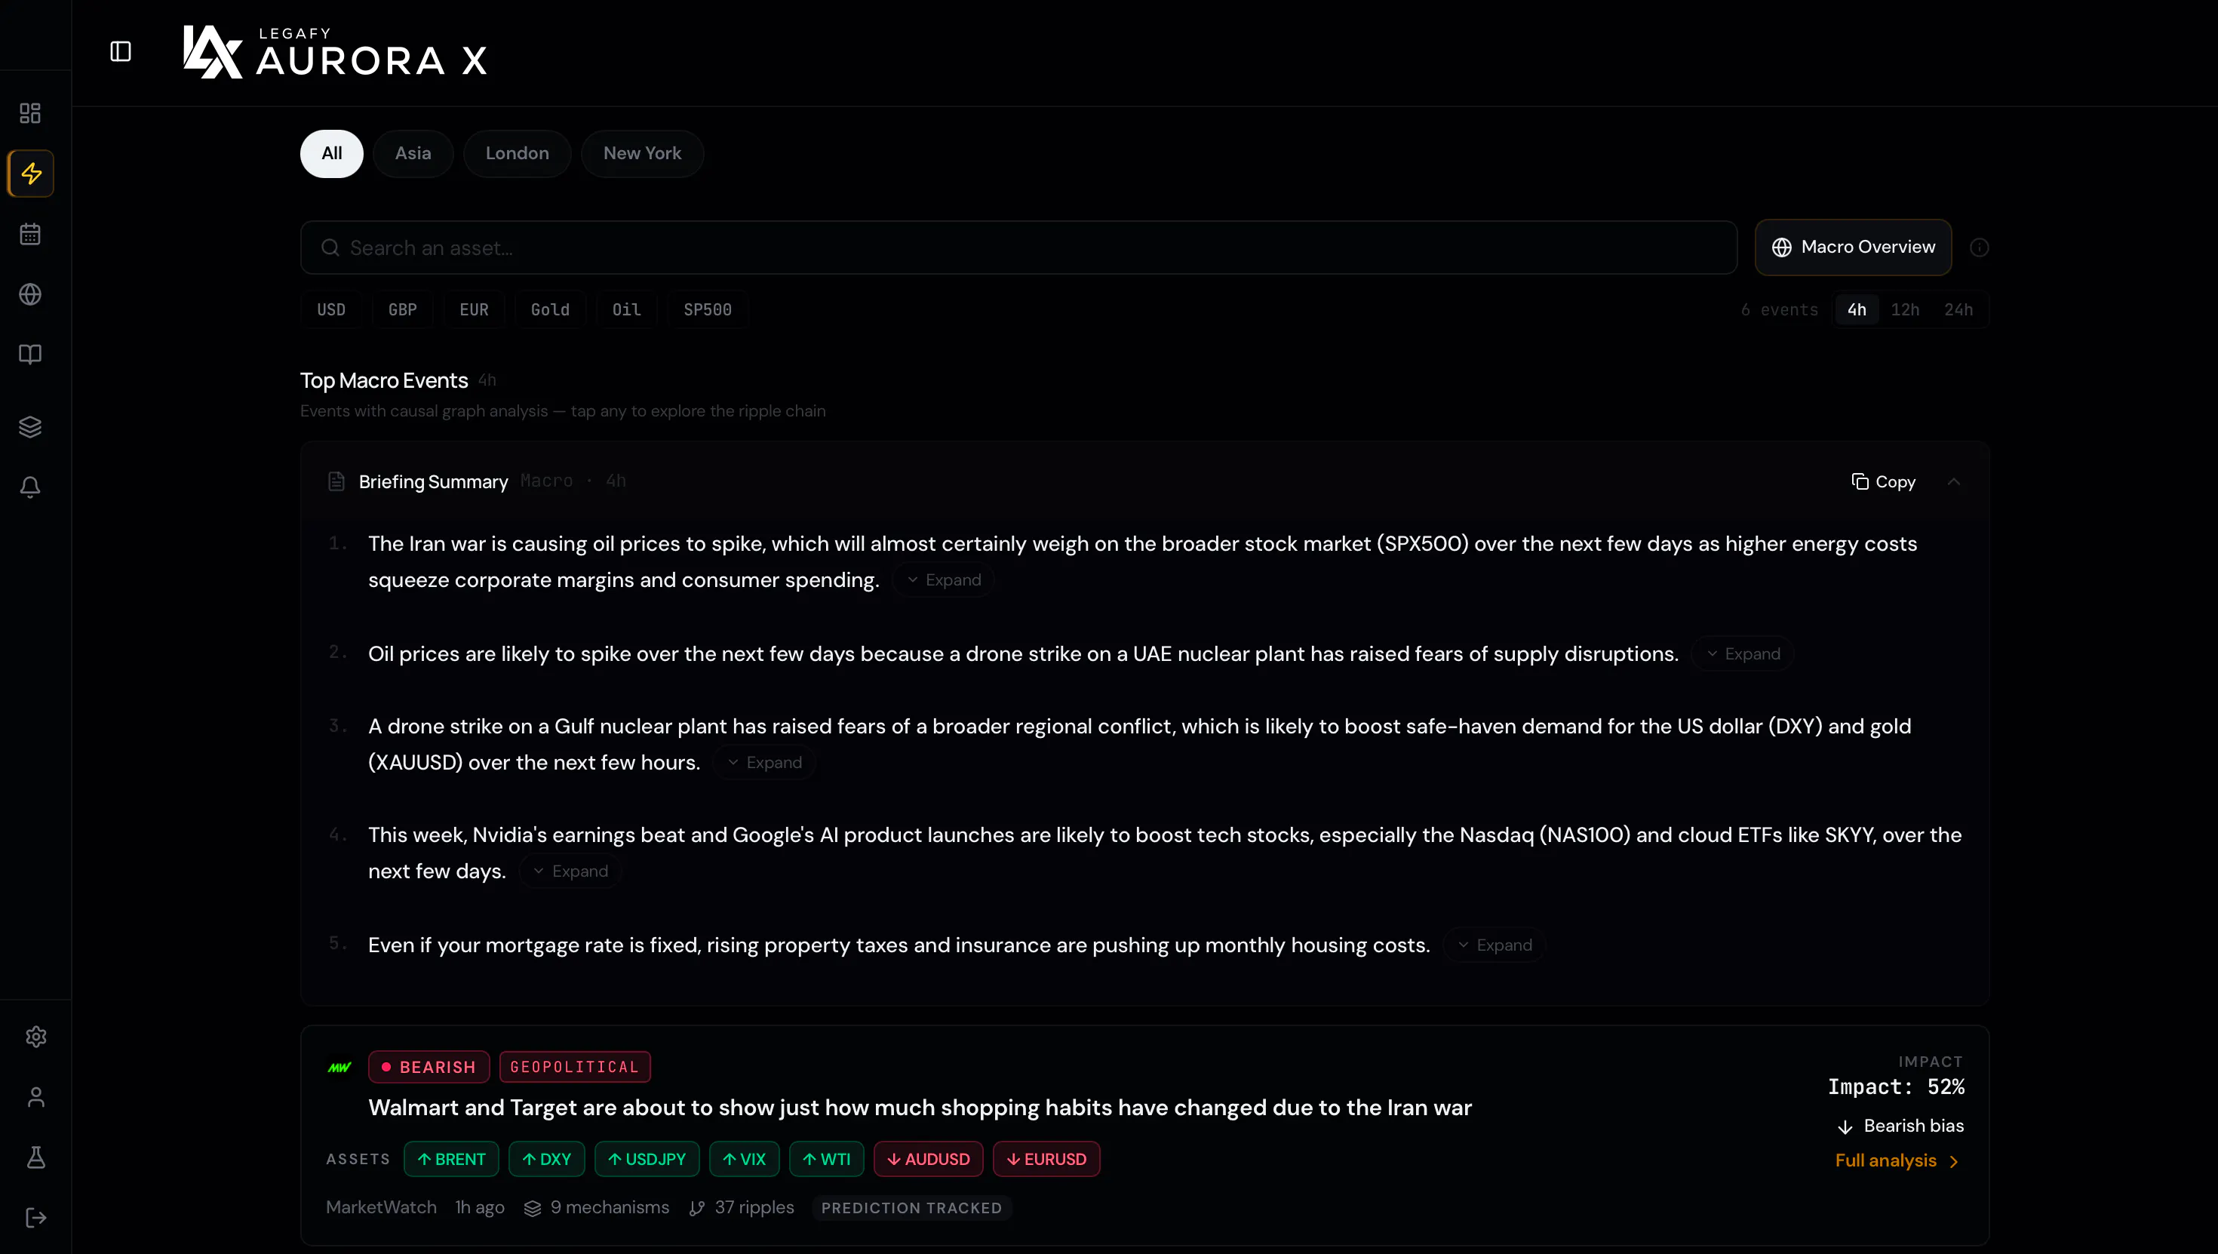
Task: Open the settings gear icon
Action: tap(36, 1036)
